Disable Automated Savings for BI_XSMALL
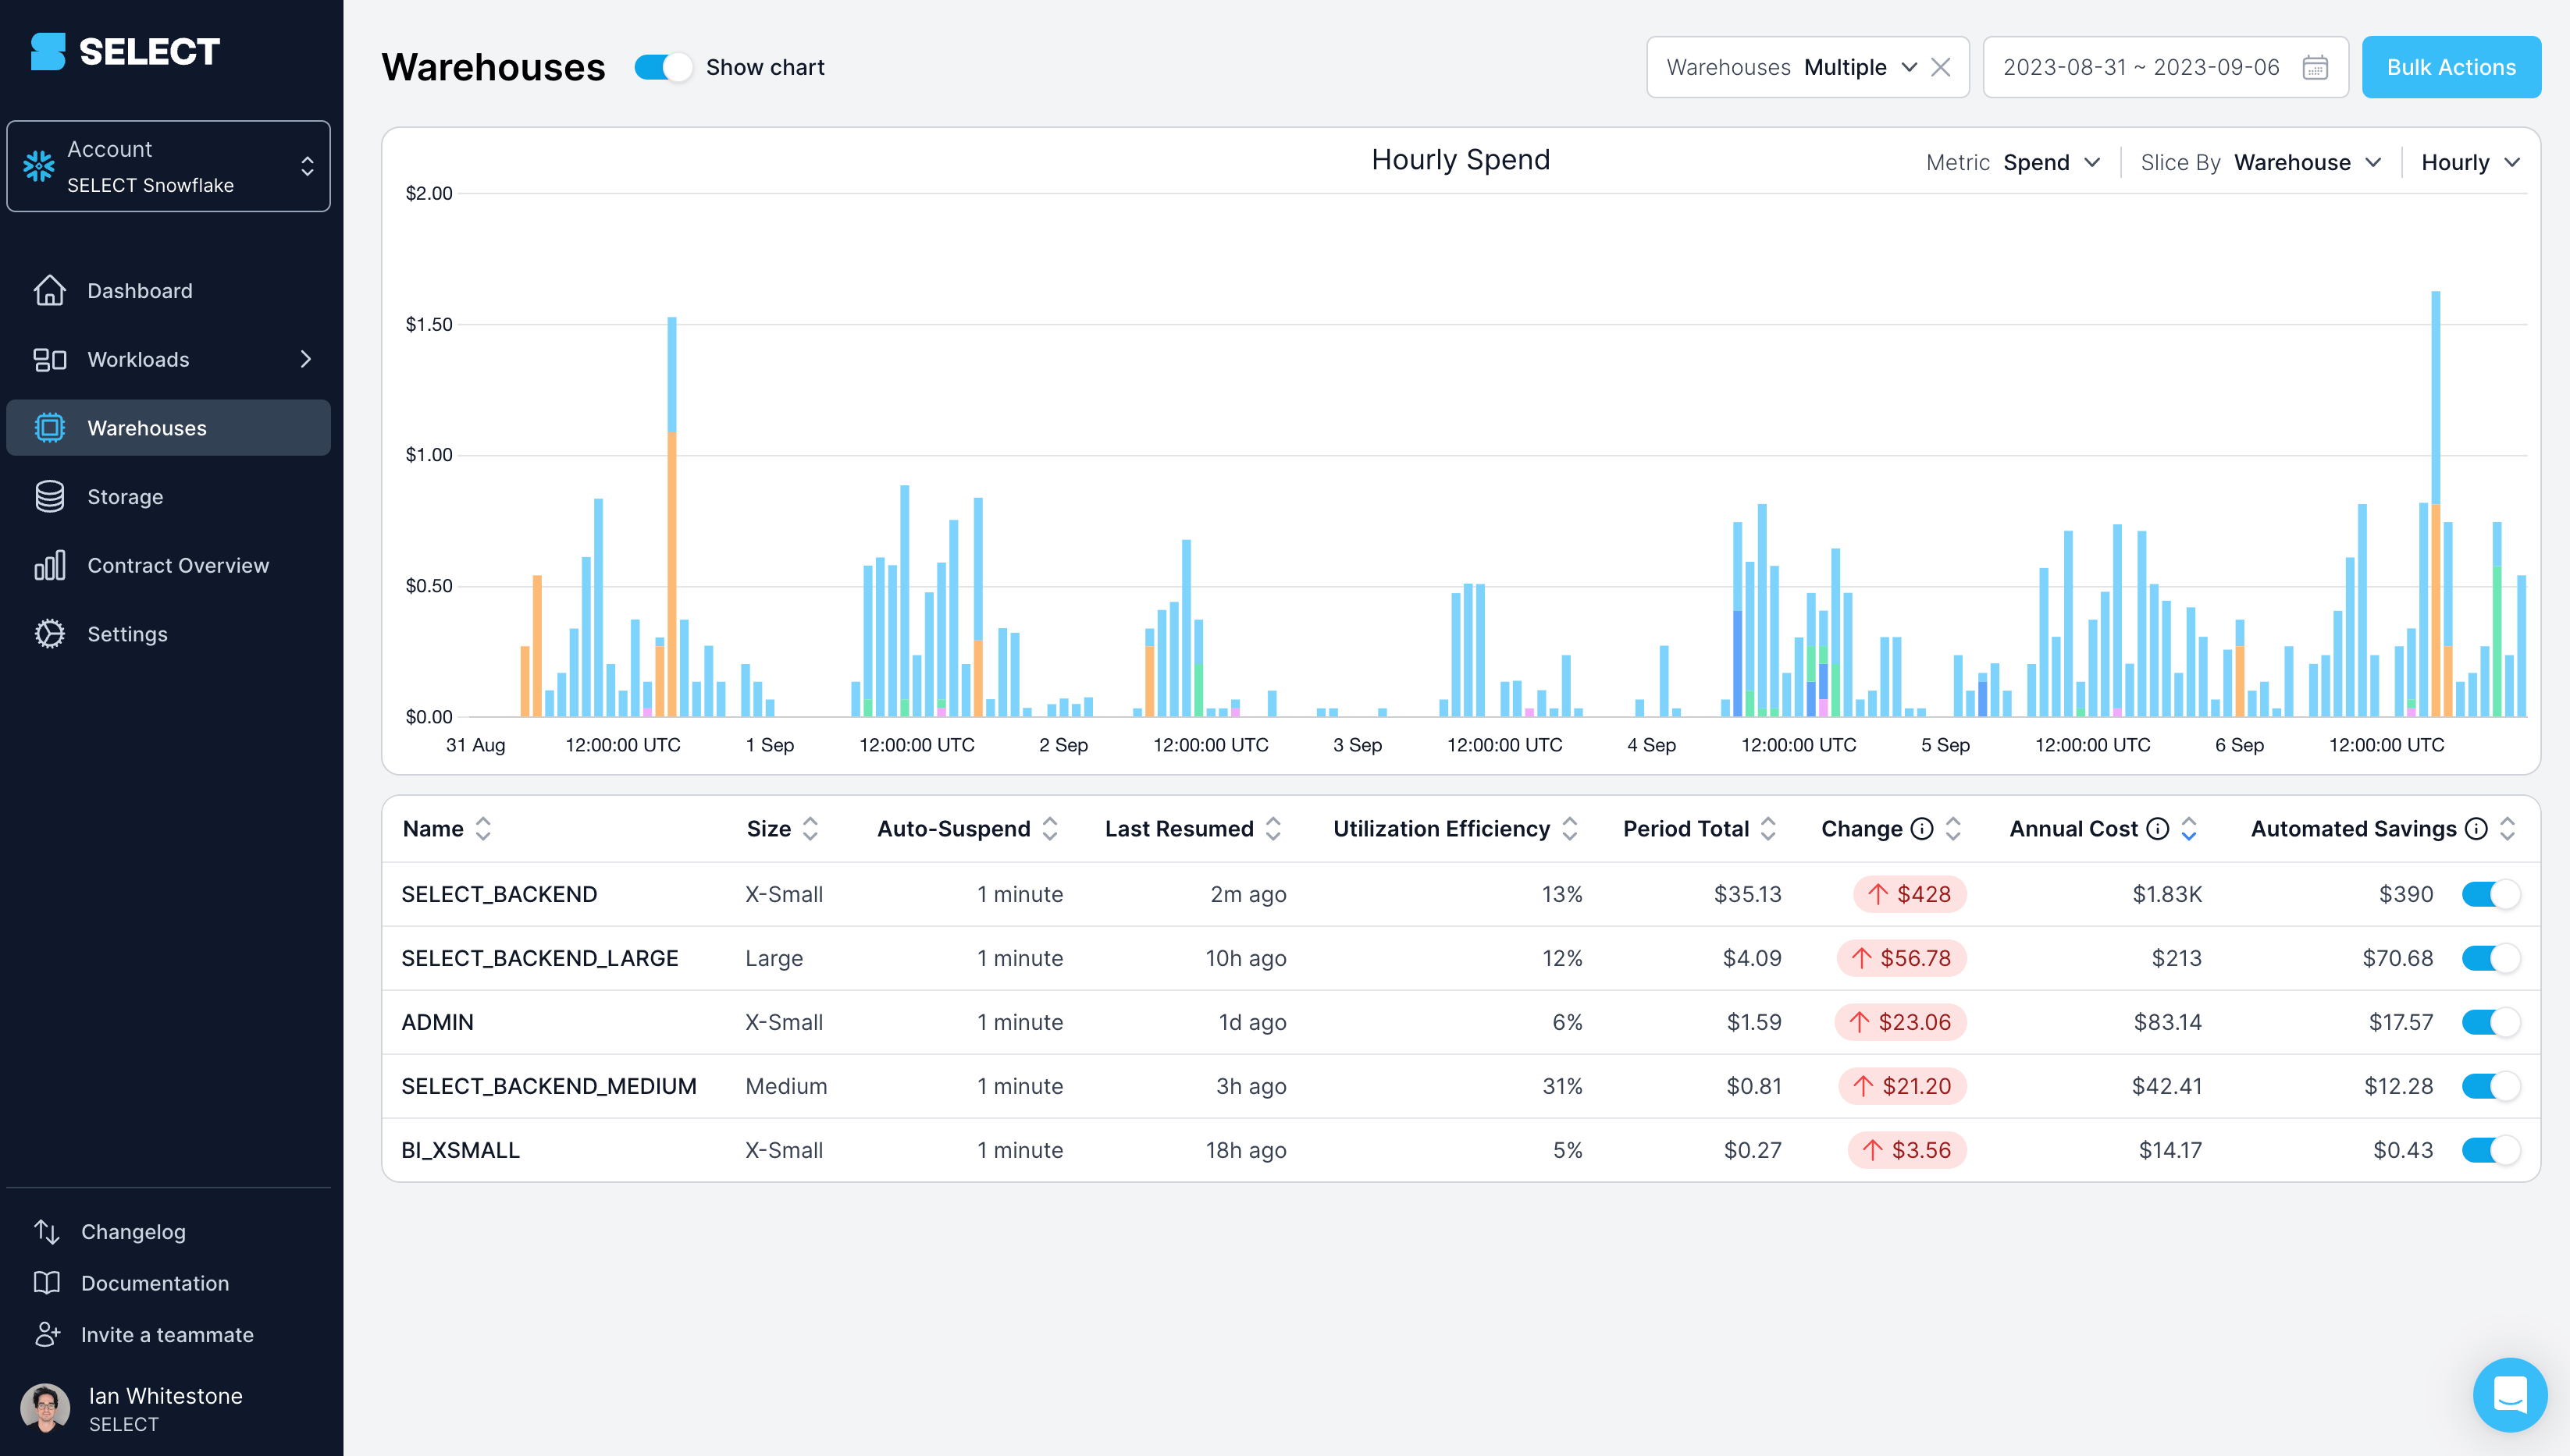The height and width of the screenshot is (1456, 2570). click(2490, 1149)
